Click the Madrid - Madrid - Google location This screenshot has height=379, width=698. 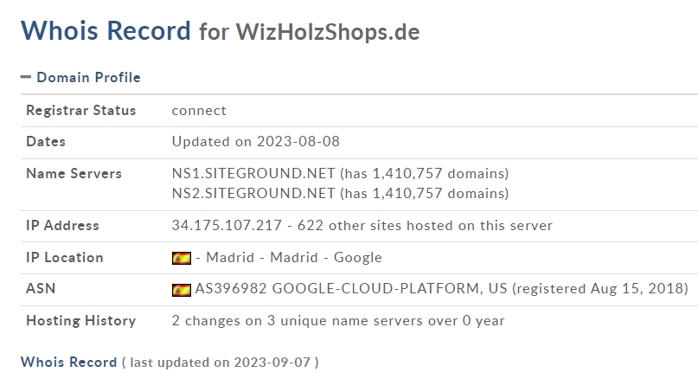[x=294, y=257]
